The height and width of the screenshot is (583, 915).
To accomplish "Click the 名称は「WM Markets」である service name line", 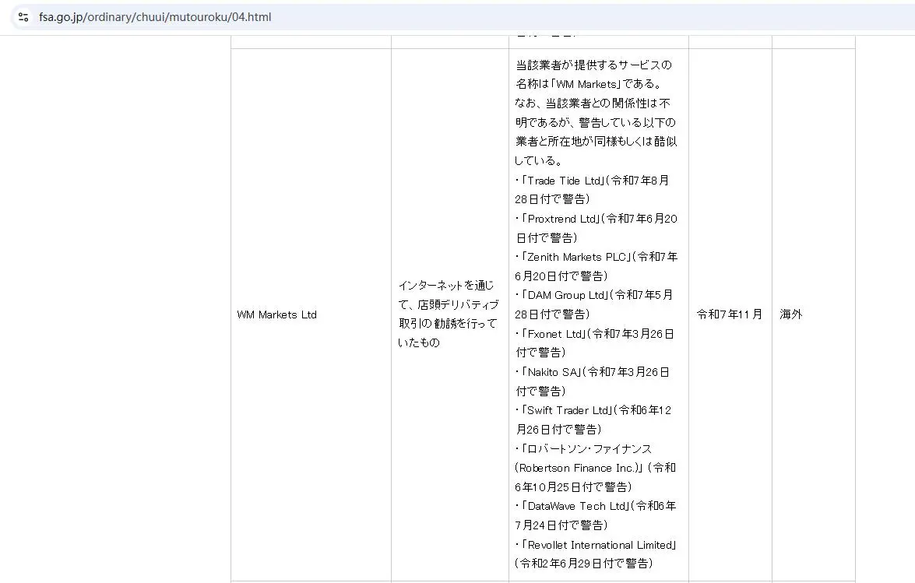I will pyautogui.click(x=588, y=84).
